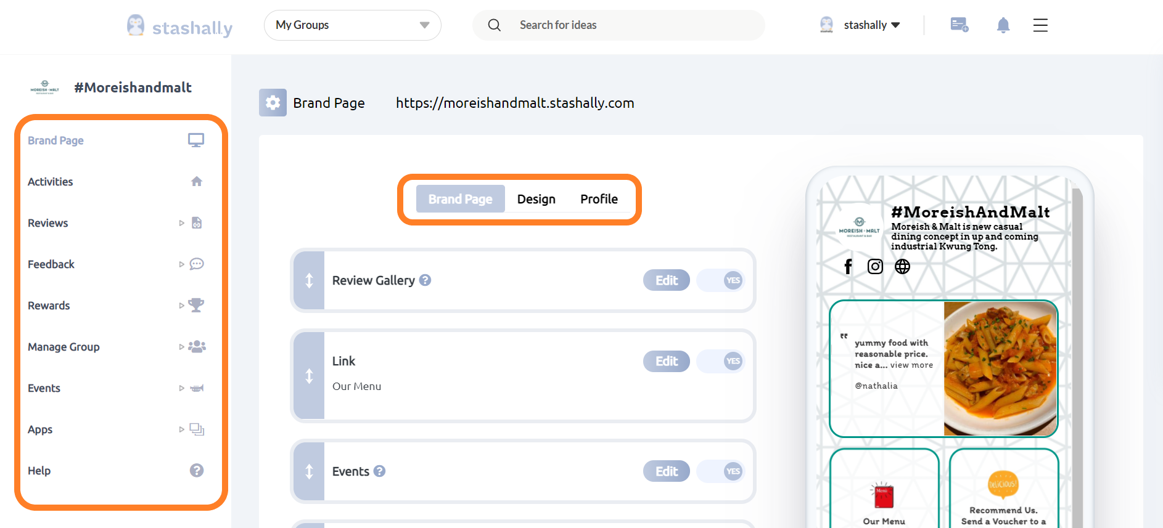Click the Moreish Malt group logo
This screenshot has width=1163, height=528.
[44, 87]
